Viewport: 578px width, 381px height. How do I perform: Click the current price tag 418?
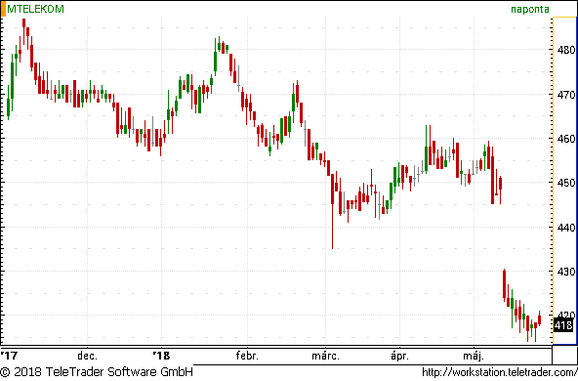[563, 325]
